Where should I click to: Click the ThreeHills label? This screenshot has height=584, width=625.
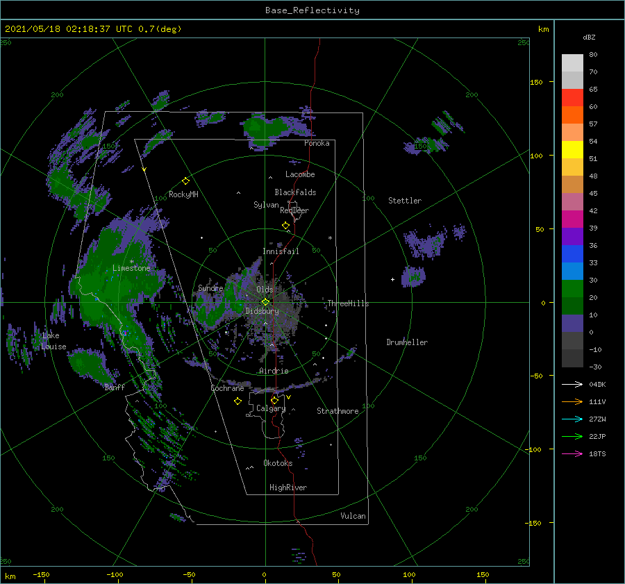[x=348, y=303]
